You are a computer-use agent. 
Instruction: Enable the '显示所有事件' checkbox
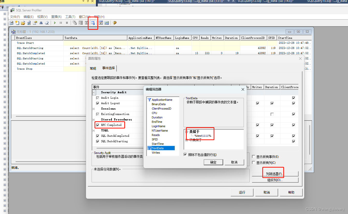(254, 157)
